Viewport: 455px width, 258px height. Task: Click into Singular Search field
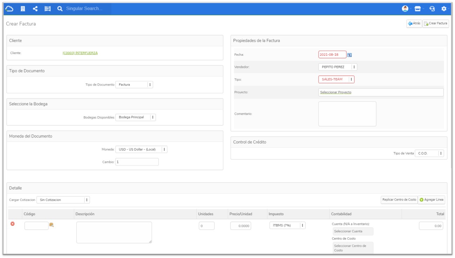point(87,9)
